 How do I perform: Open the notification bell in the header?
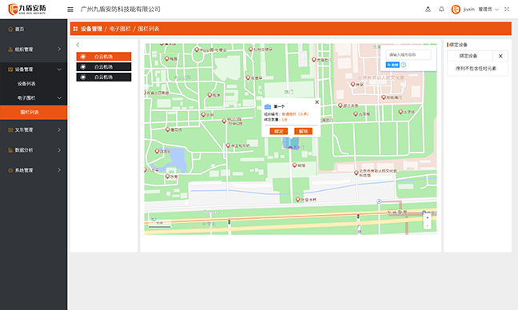coord(441,10)
